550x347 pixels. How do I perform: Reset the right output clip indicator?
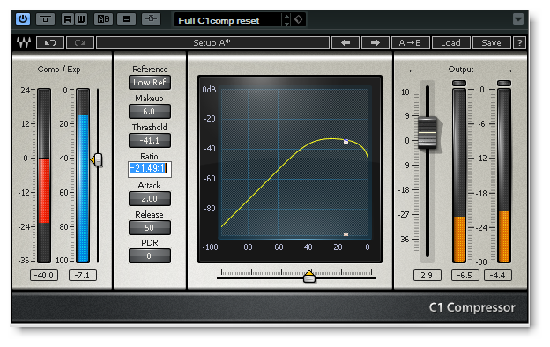click(504, 83)
